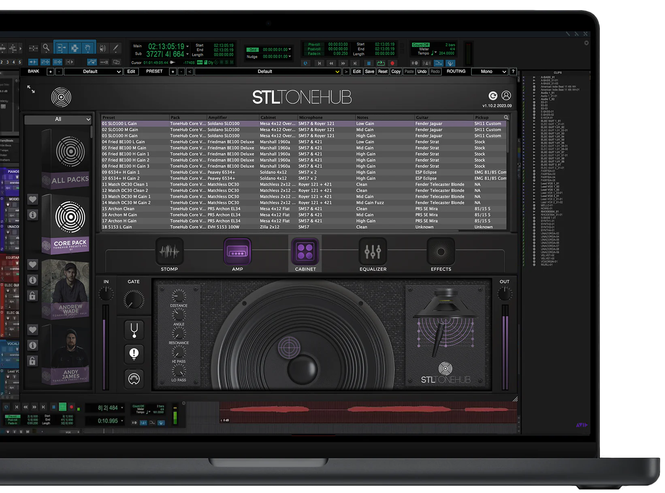
Task: Select the Pro Tools pencil tool
Action: pos(116,48)
